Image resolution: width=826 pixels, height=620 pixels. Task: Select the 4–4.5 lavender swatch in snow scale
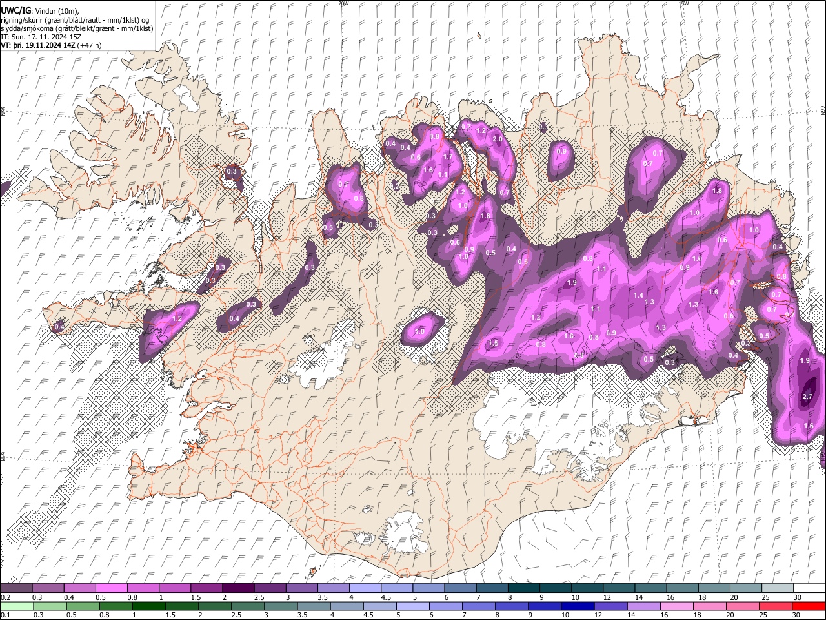pos(365,588)
